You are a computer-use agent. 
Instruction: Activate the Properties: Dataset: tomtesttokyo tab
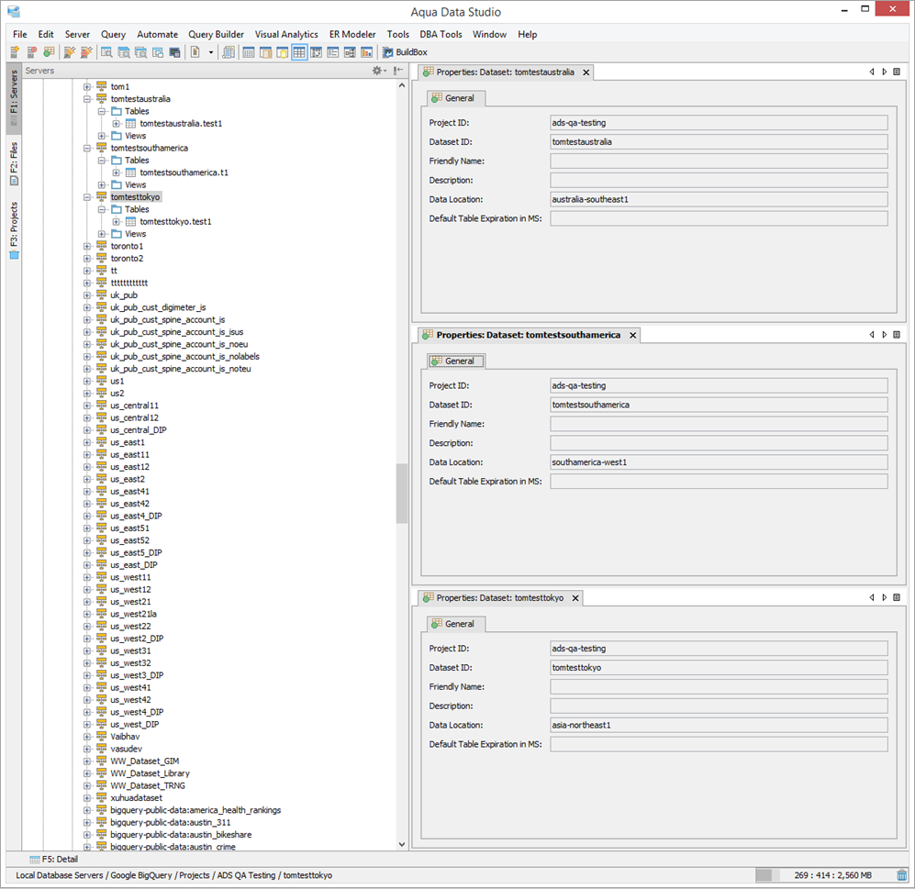tap(500, 598)
